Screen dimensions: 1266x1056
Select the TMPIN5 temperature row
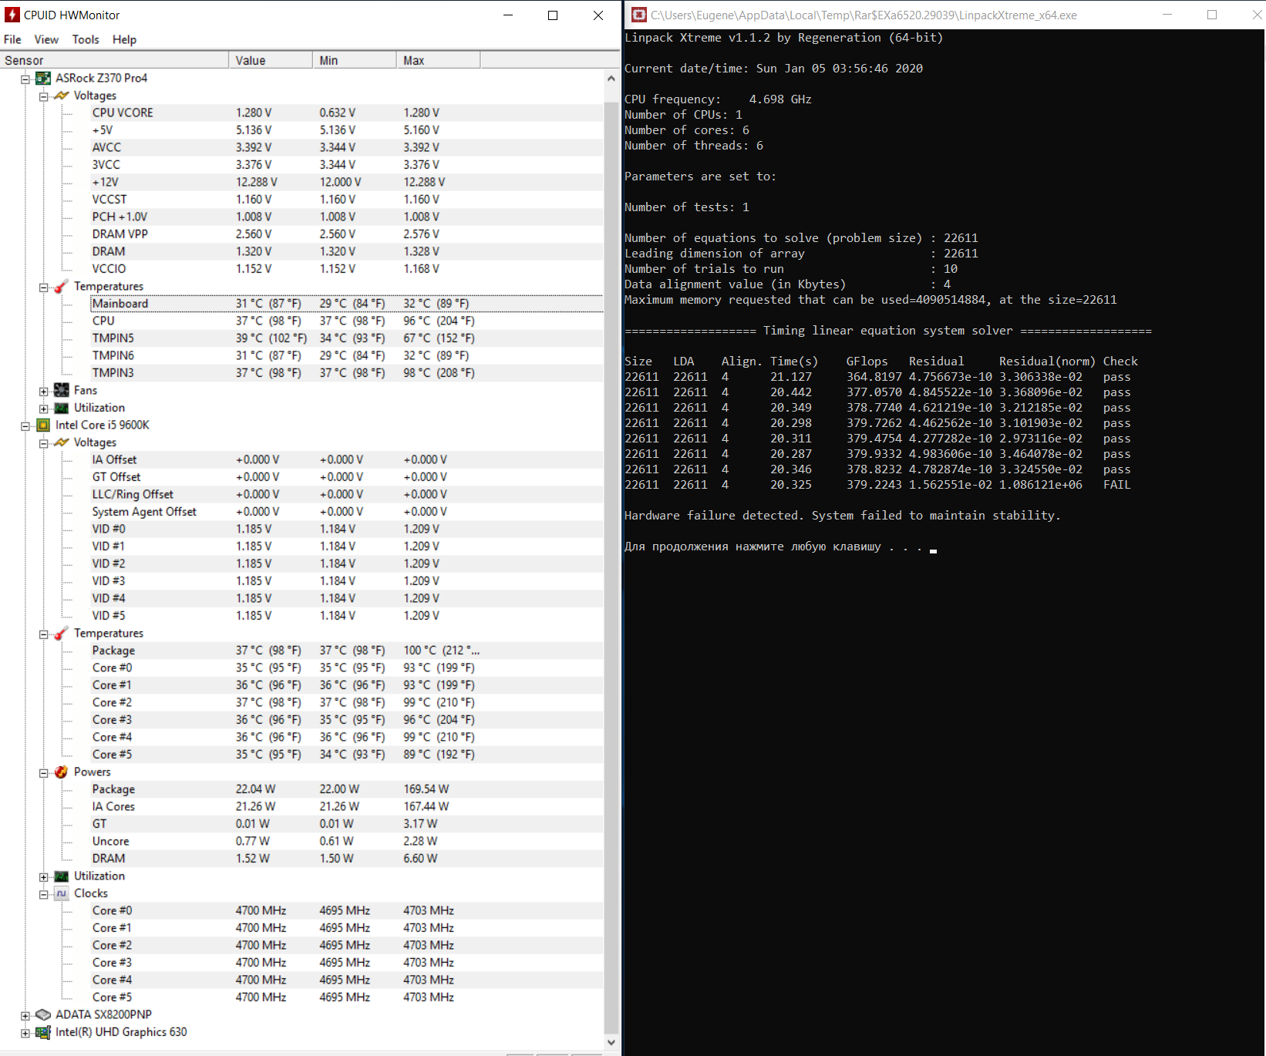(347, 338)
